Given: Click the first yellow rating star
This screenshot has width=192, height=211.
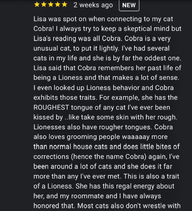Looking at the screenshot, I should pos(37,5).
